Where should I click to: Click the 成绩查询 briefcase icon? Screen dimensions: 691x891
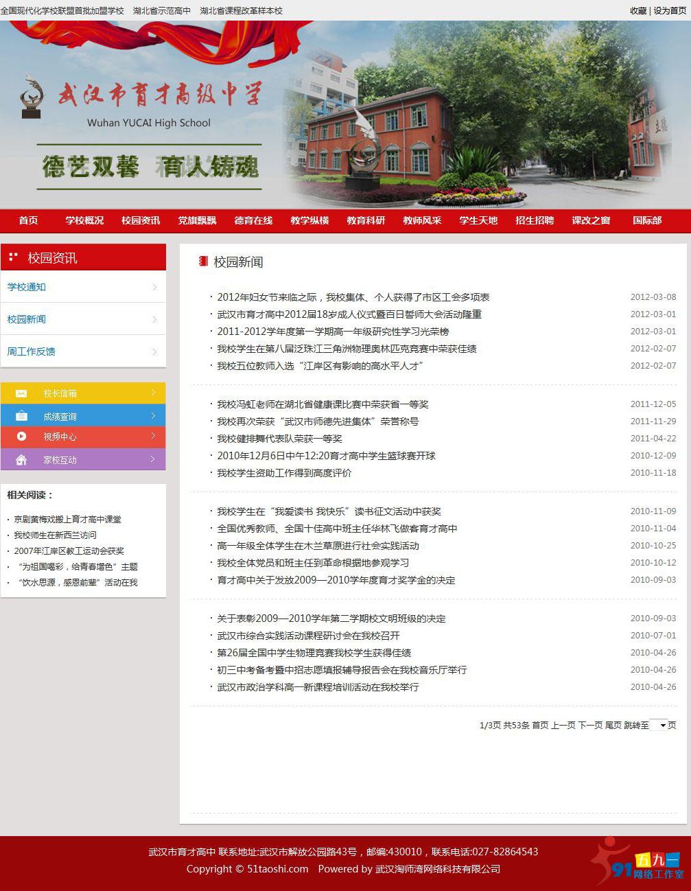click(21, 416)
